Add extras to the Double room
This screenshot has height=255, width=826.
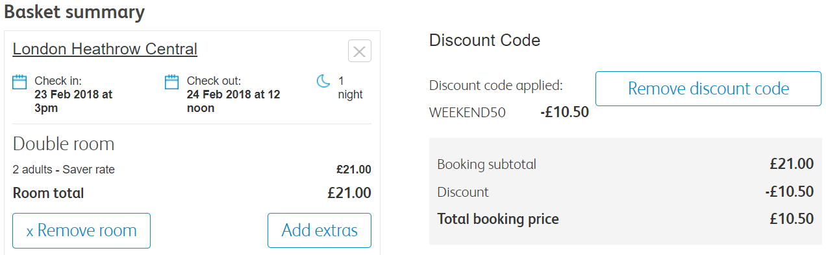pyautogui.click(x=319, y=230)
